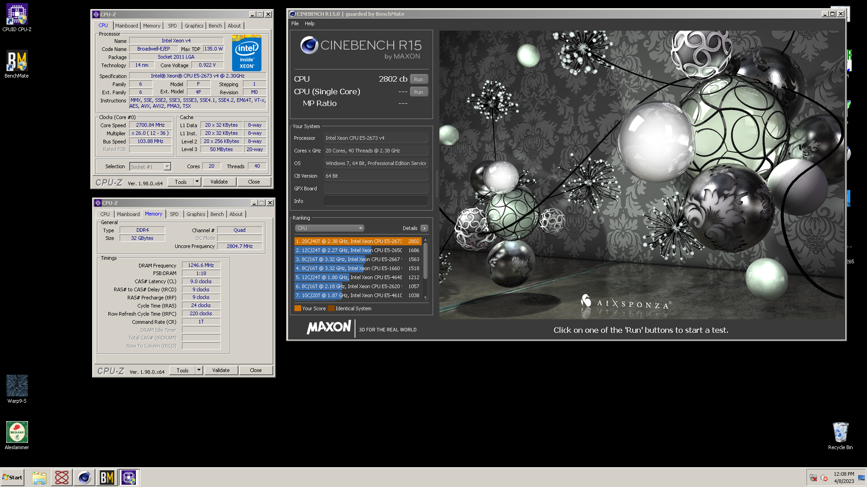This screenshot has width=867, height=487.
Task: Open the Bench tab in bottom CPU-Z
Action: tap(217, 214)
